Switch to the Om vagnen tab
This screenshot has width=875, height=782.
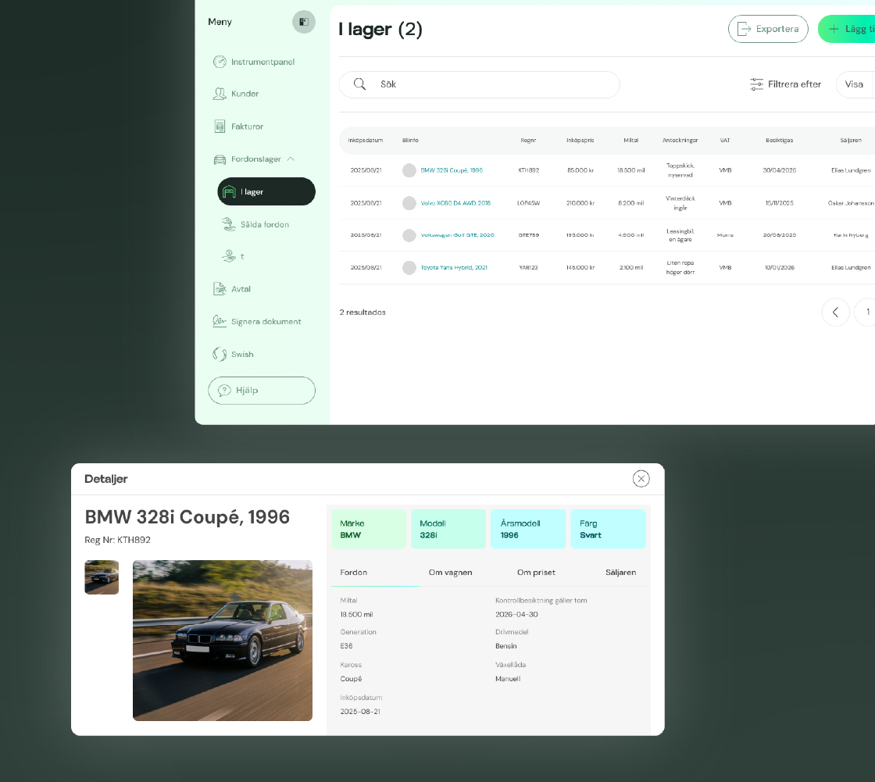[x=450, y=573]
